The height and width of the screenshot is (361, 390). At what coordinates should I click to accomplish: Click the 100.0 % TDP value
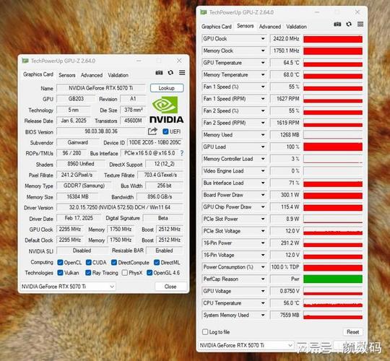tap(285, 267)
